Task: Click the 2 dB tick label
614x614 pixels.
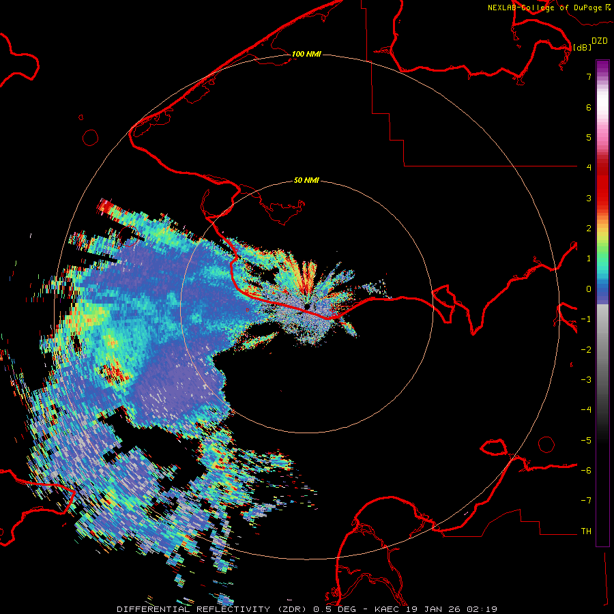Action: point(589,229)
